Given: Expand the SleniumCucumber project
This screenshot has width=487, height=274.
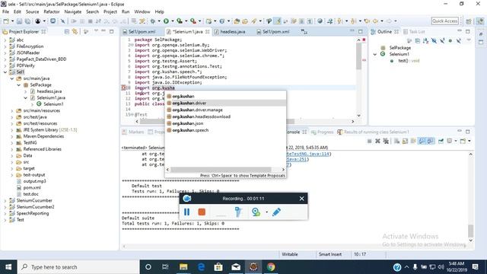Looking at the screenshot, I should point(5,201).
